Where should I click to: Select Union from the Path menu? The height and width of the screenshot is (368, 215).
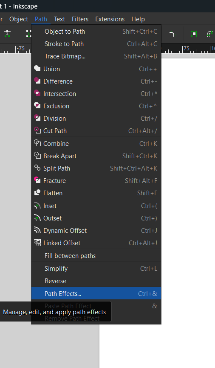pyautogui.click(x=96, y=69)
